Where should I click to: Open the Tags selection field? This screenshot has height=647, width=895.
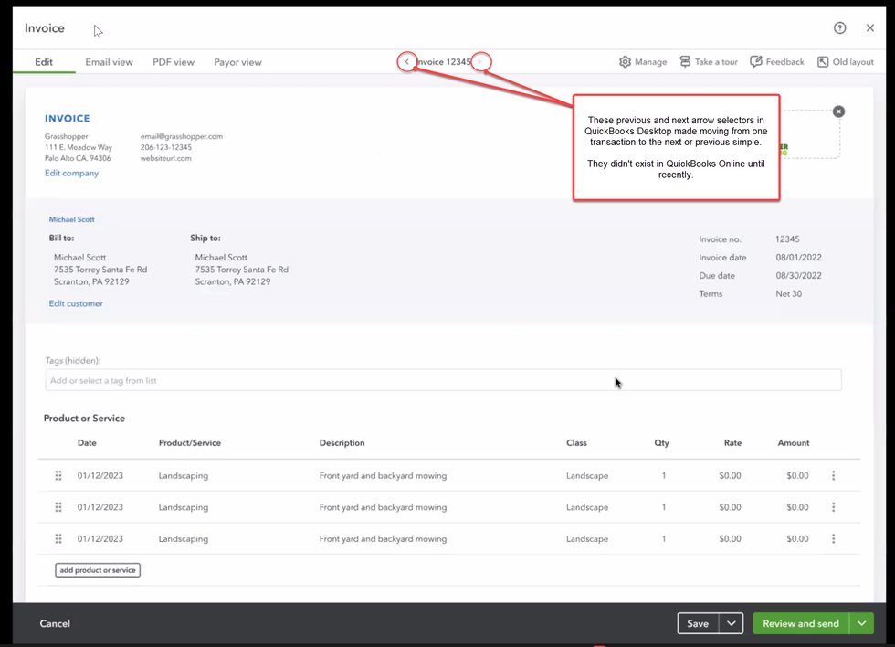[x=443, y=380]
